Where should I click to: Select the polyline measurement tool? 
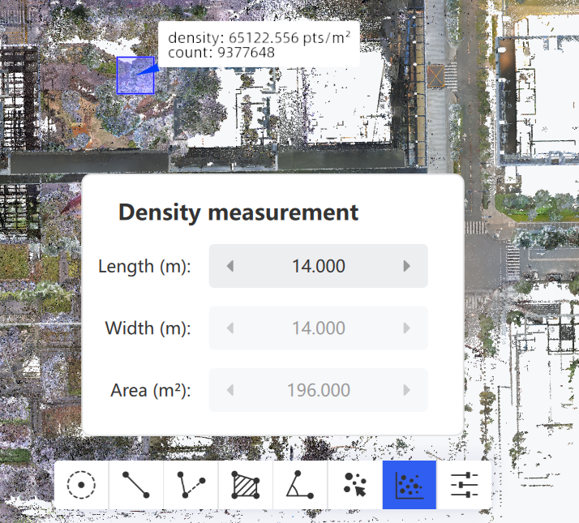pyautogui.click(x=191, y=485)
